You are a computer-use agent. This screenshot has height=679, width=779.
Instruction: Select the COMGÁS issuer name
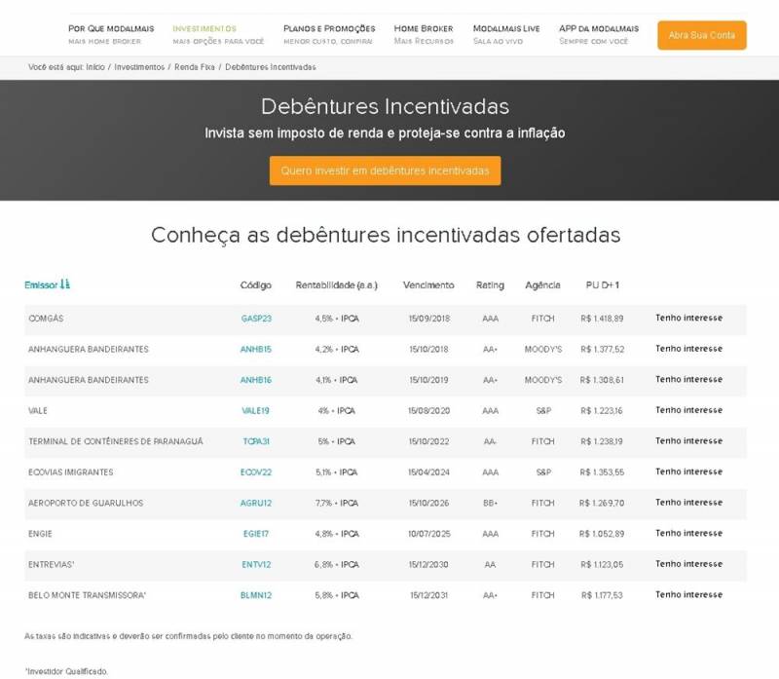(x=46, y=319)
